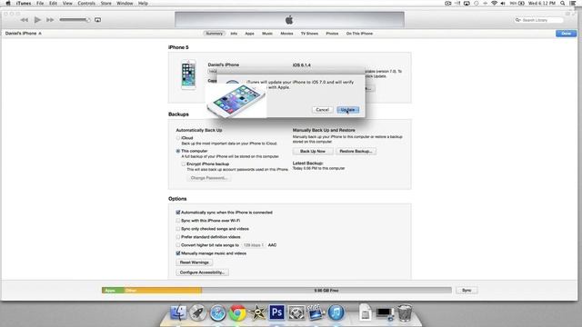Switch to the Photos tab
582x327 pixels.
point(332,34)
